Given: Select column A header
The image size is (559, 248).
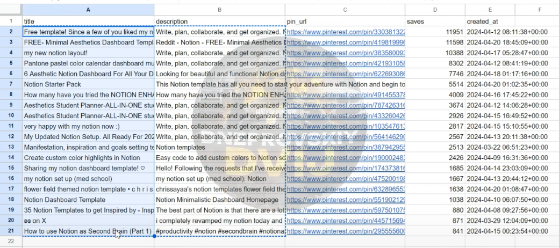Looking at the screenshot, I should pyautogui.click(x=88, y=10).
